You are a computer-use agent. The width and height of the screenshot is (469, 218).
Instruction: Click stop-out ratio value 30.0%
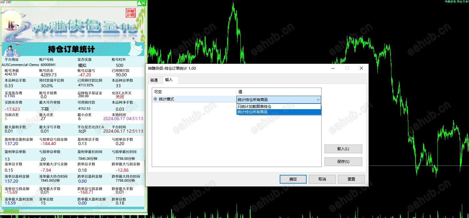coord(47,86)
